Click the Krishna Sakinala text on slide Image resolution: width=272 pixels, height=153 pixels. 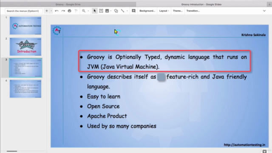253,35
